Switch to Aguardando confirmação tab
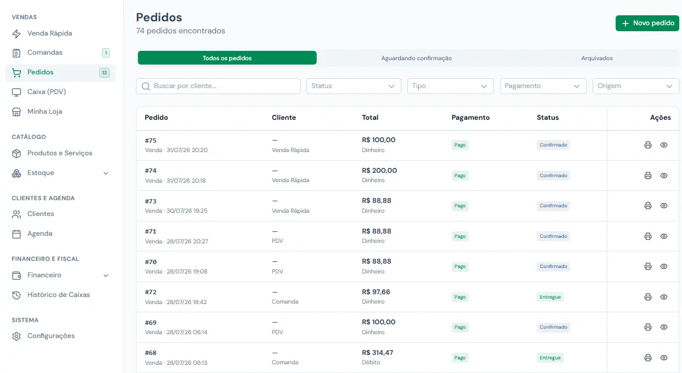The width and height of the screenshot is (682, 373). coord(417,58)
